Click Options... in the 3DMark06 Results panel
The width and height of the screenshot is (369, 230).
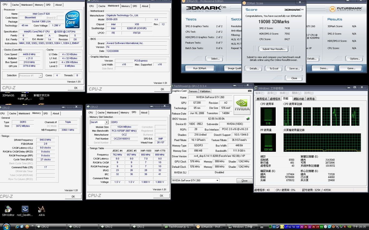click(x=355, y=58)
